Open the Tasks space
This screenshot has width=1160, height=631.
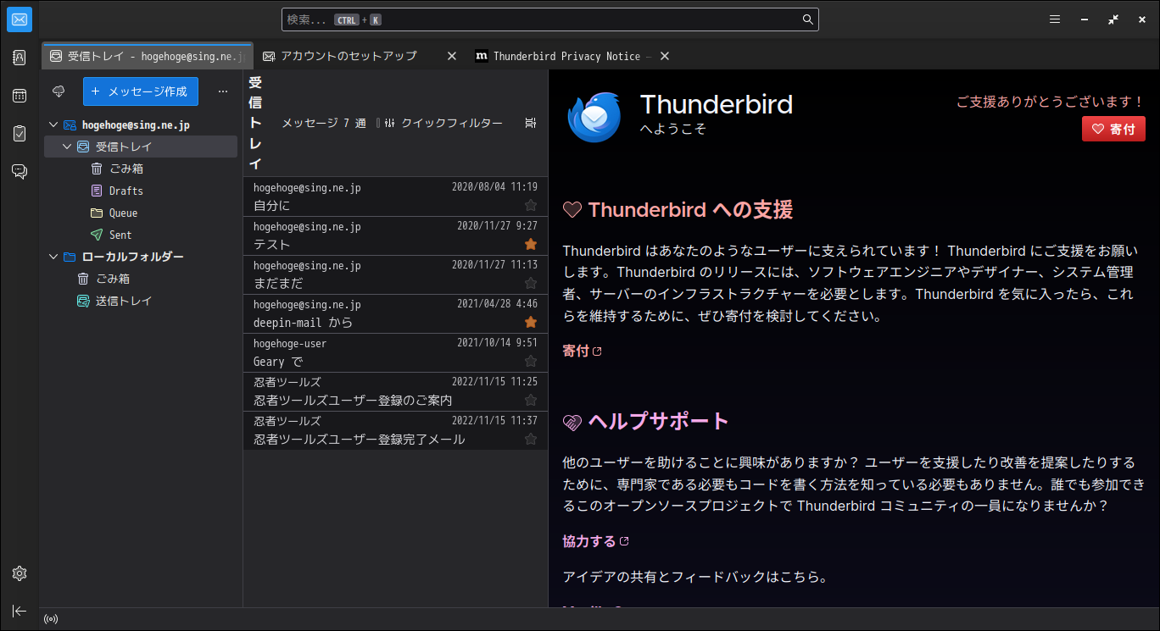coord(20,134)
